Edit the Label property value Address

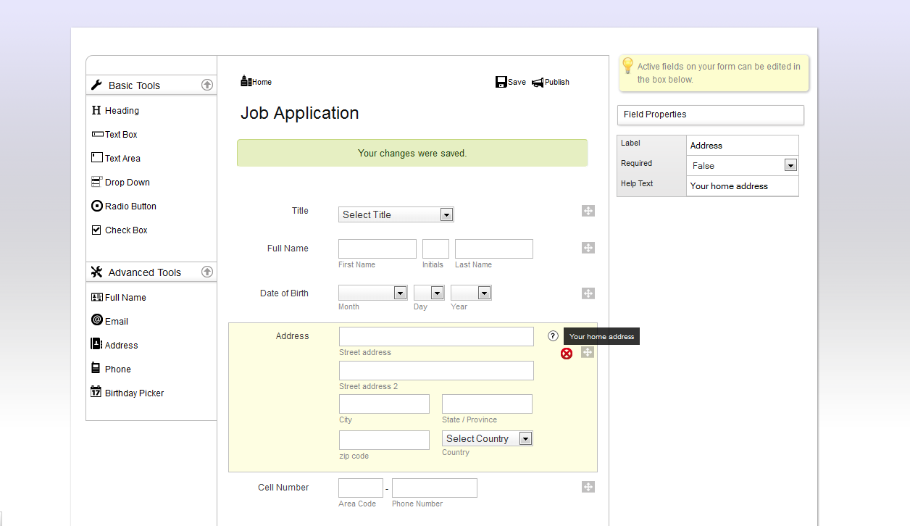click(743, 145)
